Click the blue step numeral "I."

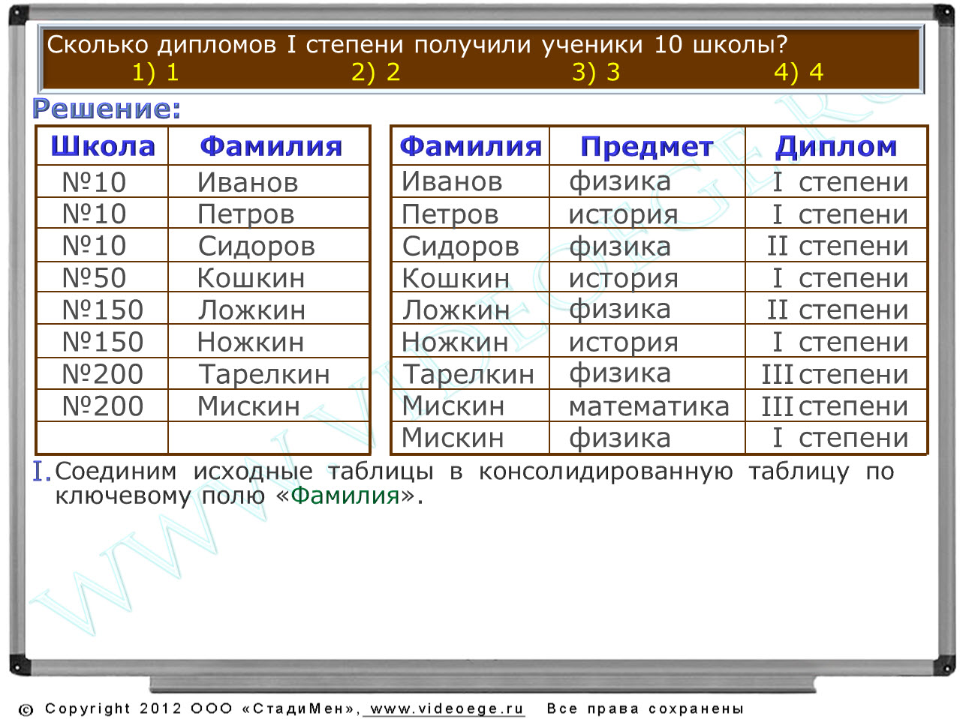click(42, 472)
